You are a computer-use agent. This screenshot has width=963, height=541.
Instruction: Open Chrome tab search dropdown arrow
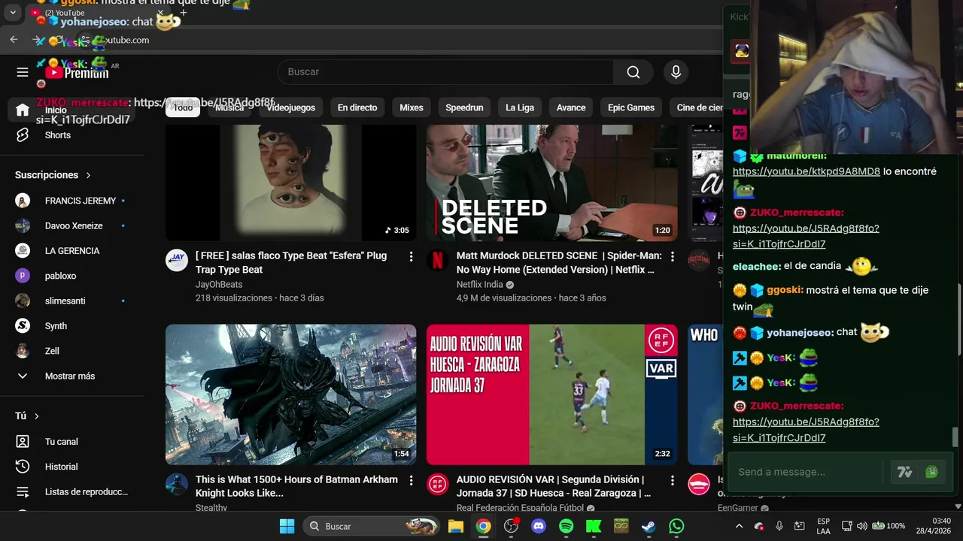click(x=12, y=13)
